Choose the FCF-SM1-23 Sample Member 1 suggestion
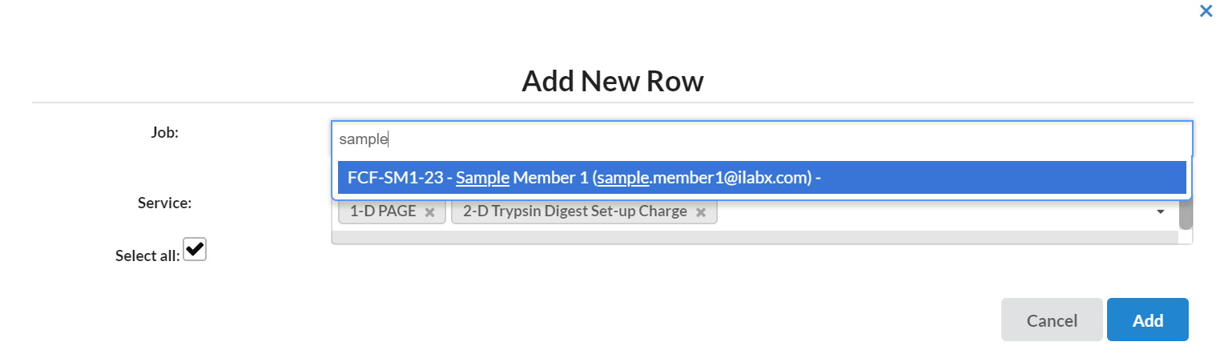This screenshot has width=1224, height=354. [761, 178]
